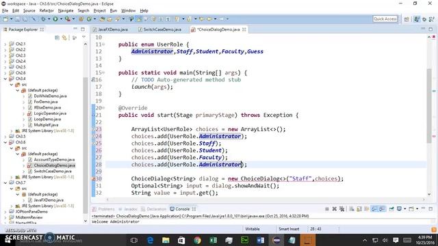Click the New Java Package icon
The height and width of the screenshot is (246, 438).
[x=81, y=19]
